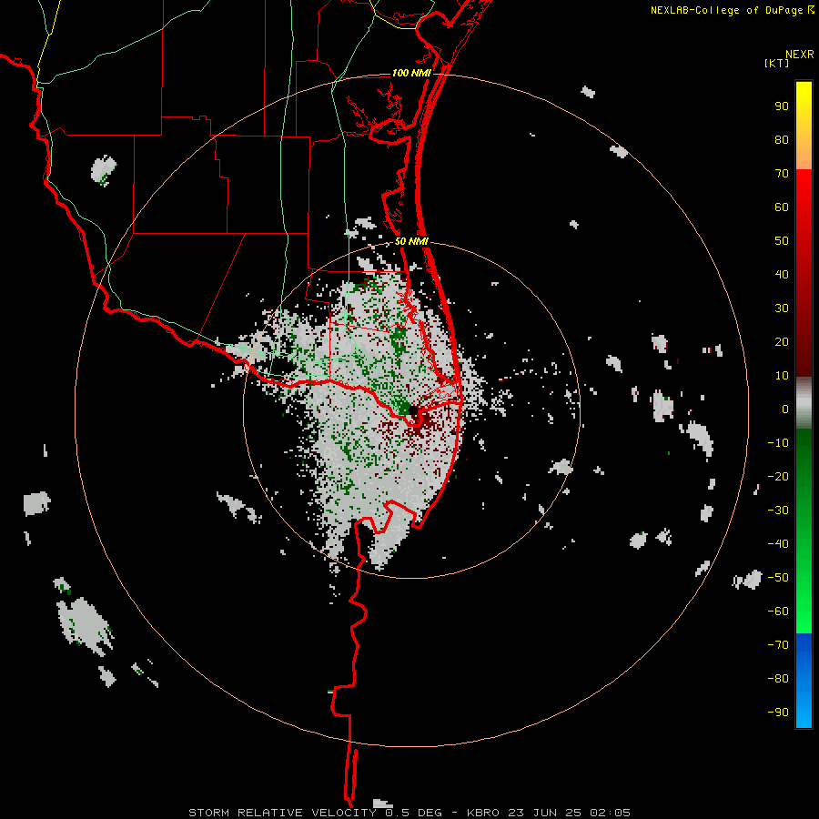
Task: Click the STORM RELATIVE VELOCITY caption text
Action: coord(282,813)
